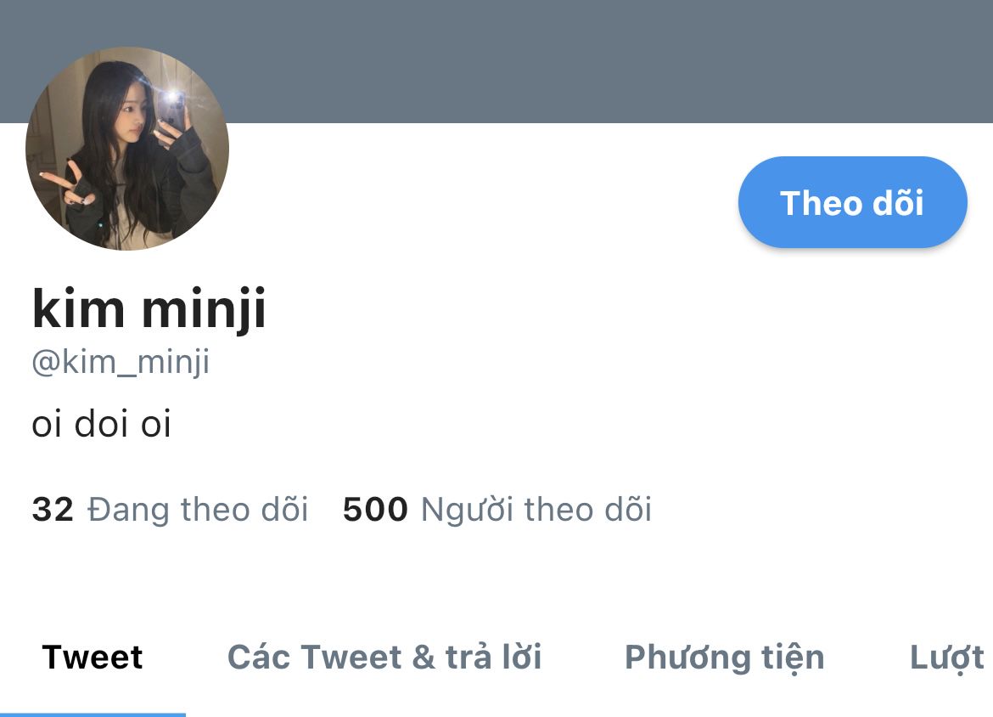The image size is (993, 717).
Task: View the 500 Người theo dõi list
Action: [x=497, y=510]
